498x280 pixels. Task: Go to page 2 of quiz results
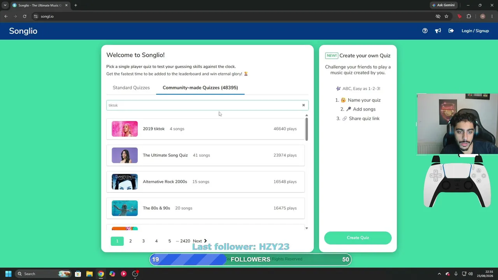[130, 241]
